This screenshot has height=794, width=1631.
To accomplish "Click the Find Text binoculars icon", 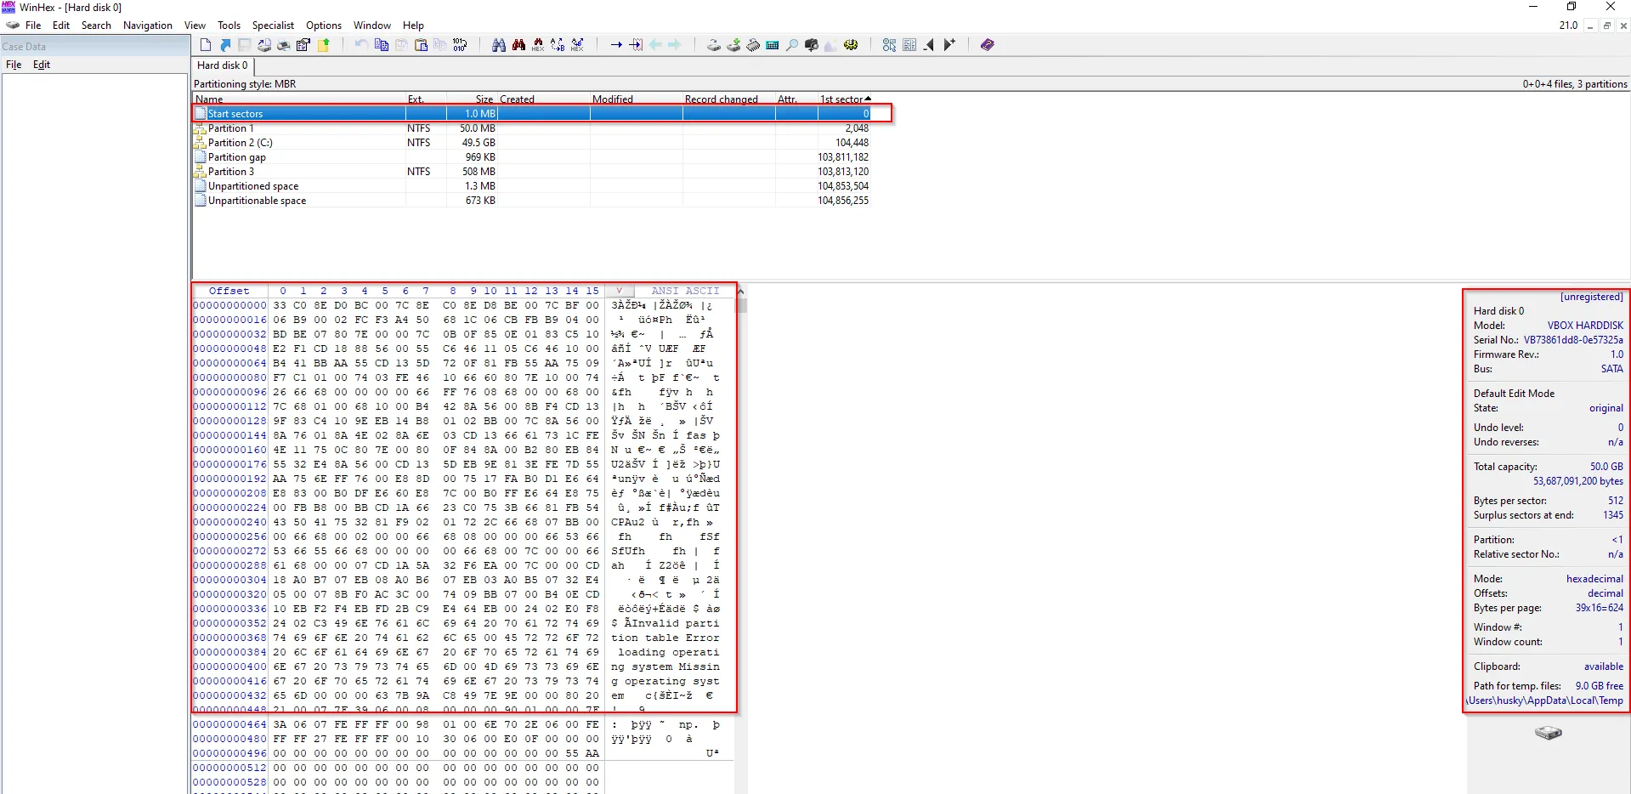I will click(x=499, y=45).
